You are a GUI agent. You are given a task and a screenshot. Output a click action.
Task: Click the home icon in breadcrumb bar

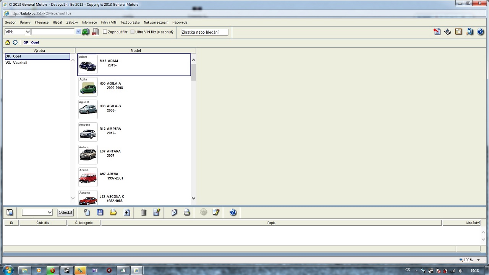coord(8,42)
